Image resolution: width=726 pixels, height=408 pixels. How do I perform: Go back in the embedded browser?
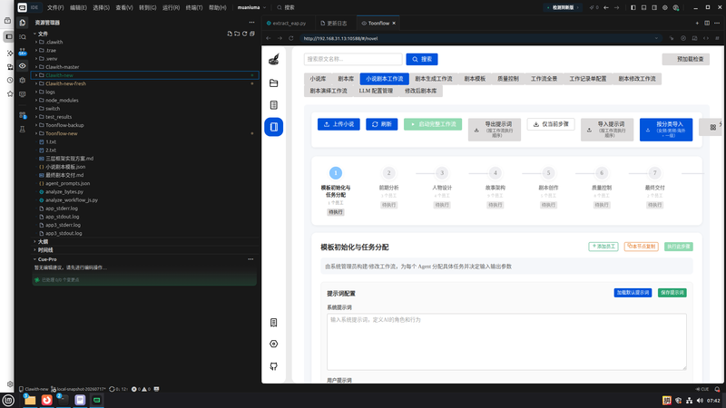pos(269,38)
